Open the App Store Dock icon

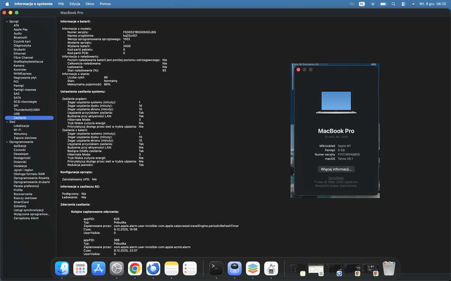[98, 268]
